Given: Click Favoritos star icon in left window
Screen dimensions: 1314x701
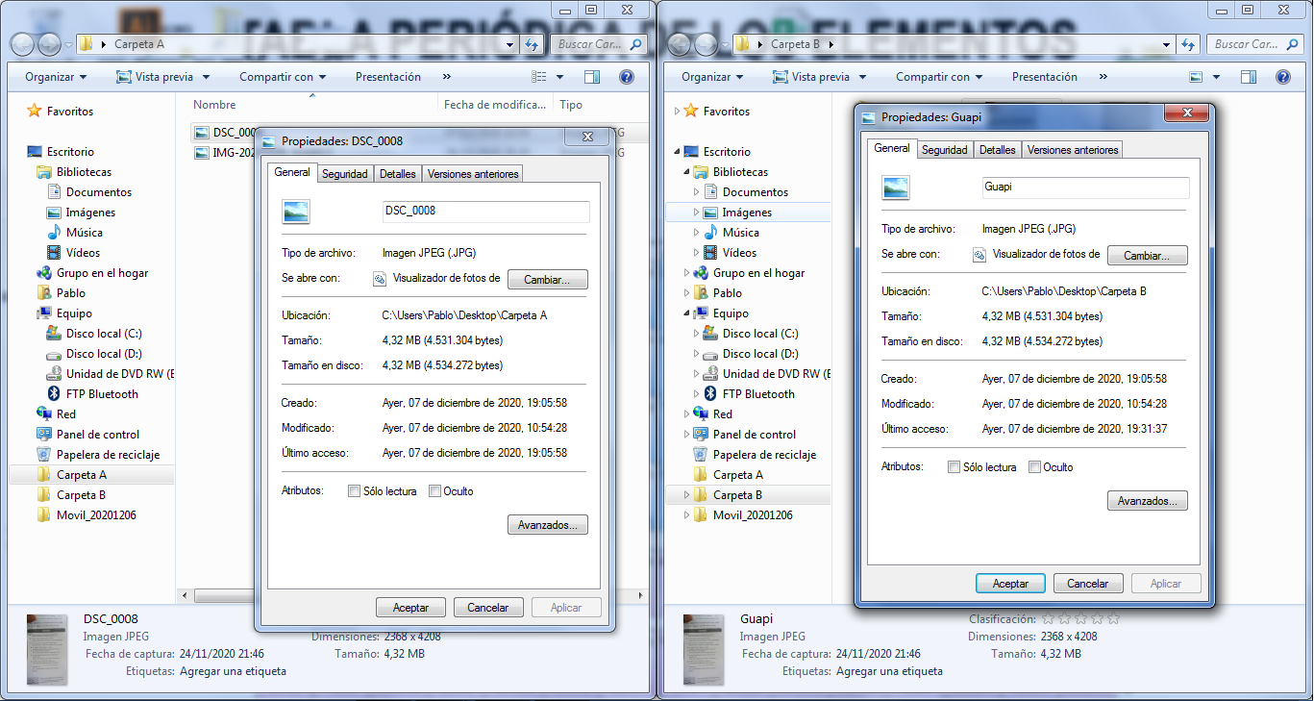Looking at the screenshot, I should (35, 112).
